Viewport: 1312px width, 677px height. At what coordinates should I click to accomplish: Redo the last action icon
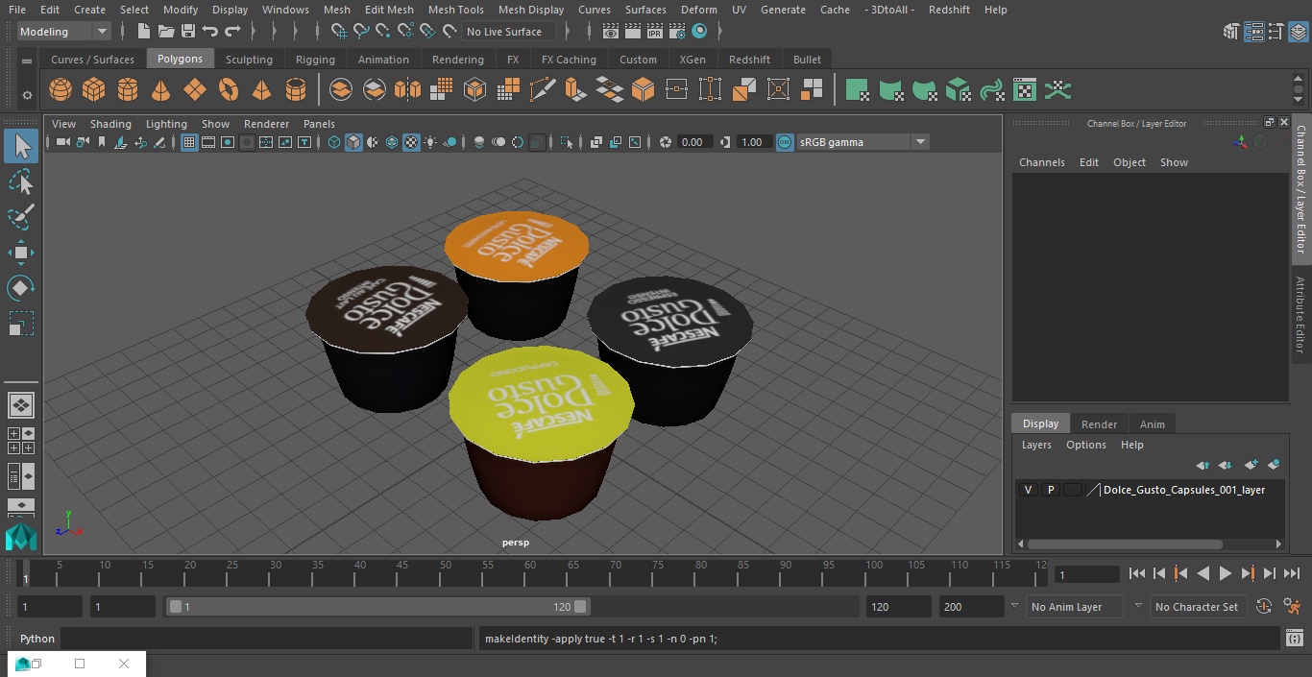pyautogui.click(x=232, y=32)
